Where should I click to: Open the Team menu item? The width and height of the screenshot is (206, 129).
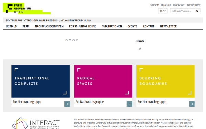pyautogui.click(x=26, y=26)
